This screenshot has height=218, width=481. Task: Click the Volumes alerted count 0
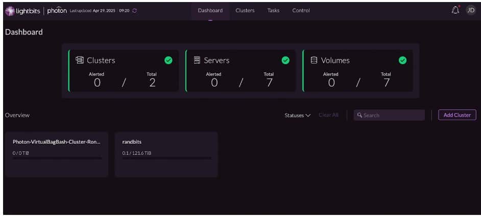[331, 83]
